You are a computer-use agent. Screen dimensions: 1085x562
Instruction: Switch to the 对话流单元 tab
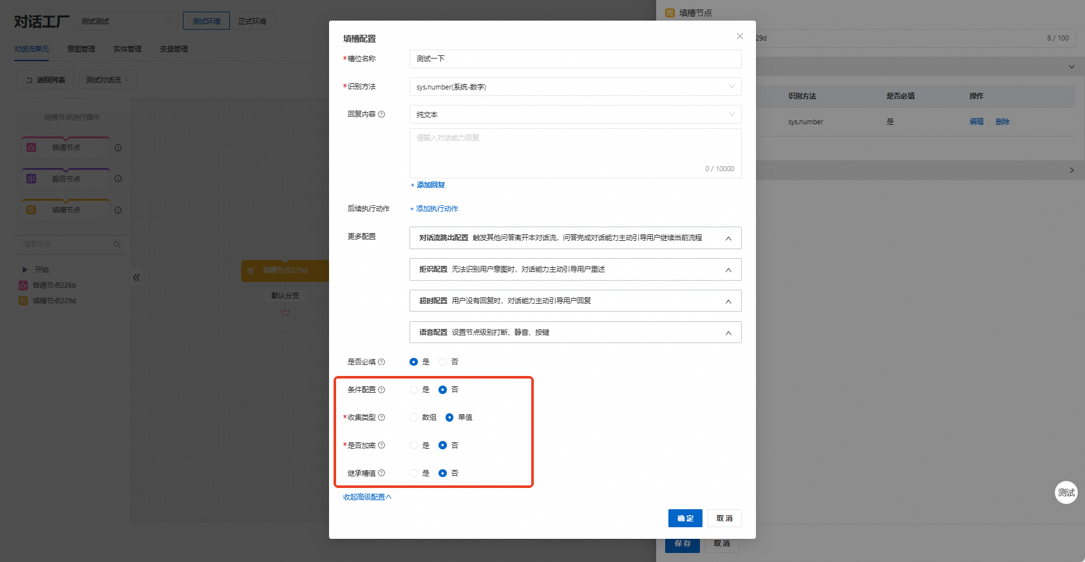pyautogui.click(x=32, y=49)
